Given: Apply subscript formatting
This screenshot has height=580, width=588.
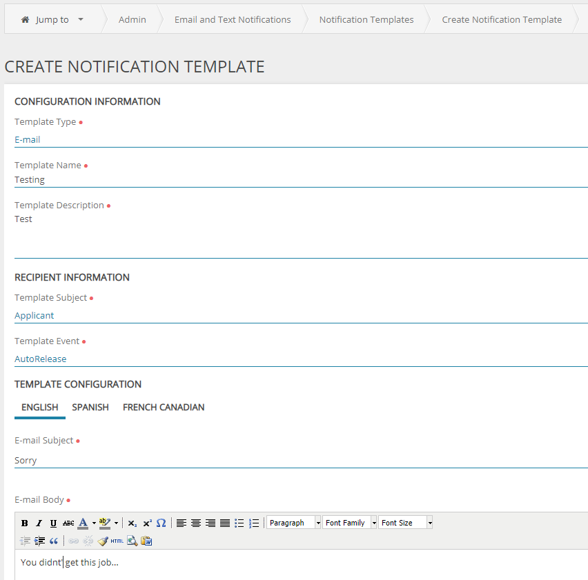Looking at the screenshot, I should (132, 523).
